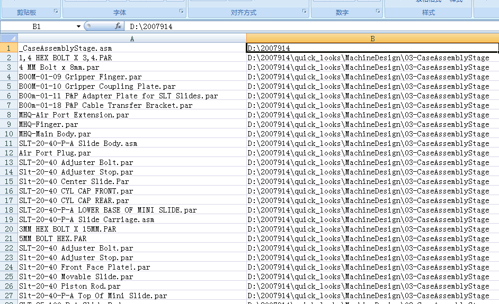Screen dimensions: 499x304
Task: Click cell P&P Cable Transfer Bracket.par
Action: click(x=132, y=105)
